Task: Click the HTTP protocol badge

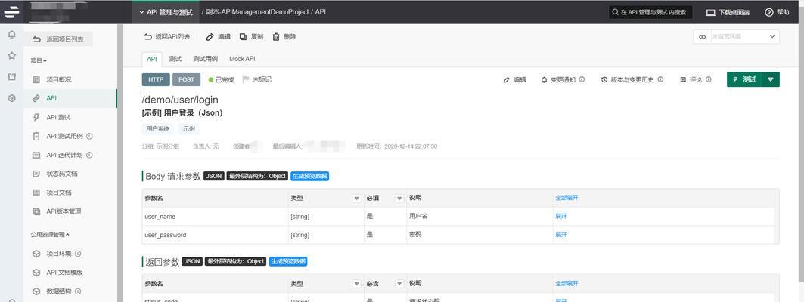Action: (x=156, y=79)
